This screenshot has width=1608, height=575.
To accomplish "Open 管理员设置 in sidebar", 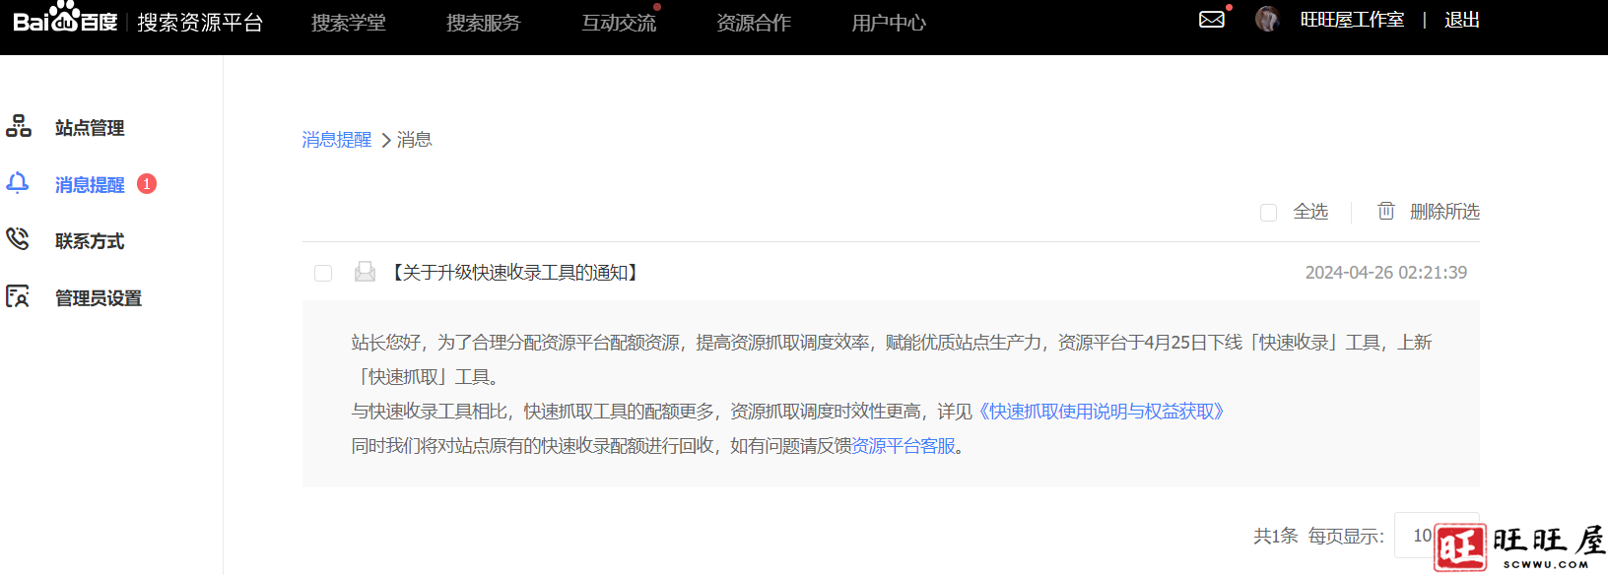I will point(99,298).
